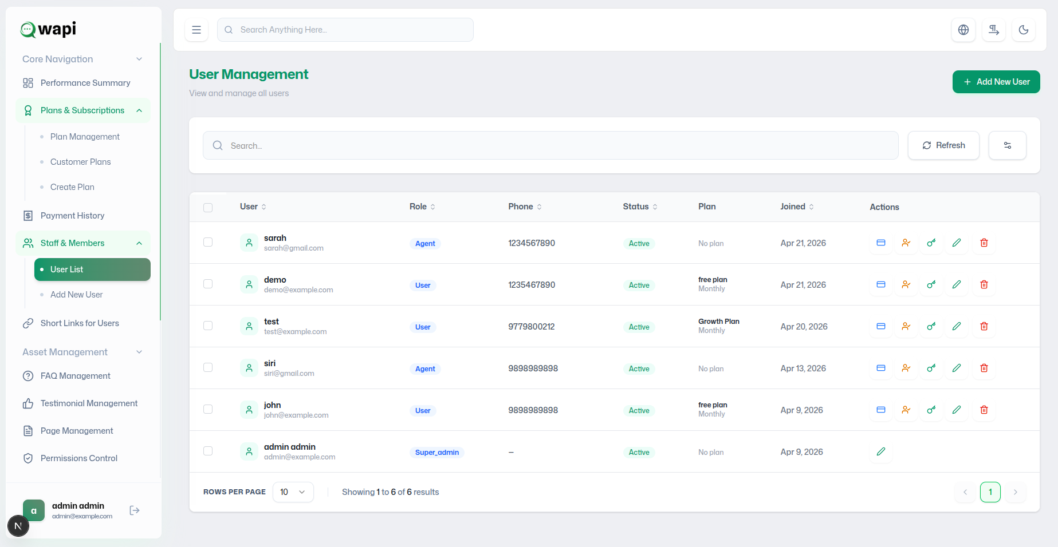Collapse the Asset Management section

[82, 352]
